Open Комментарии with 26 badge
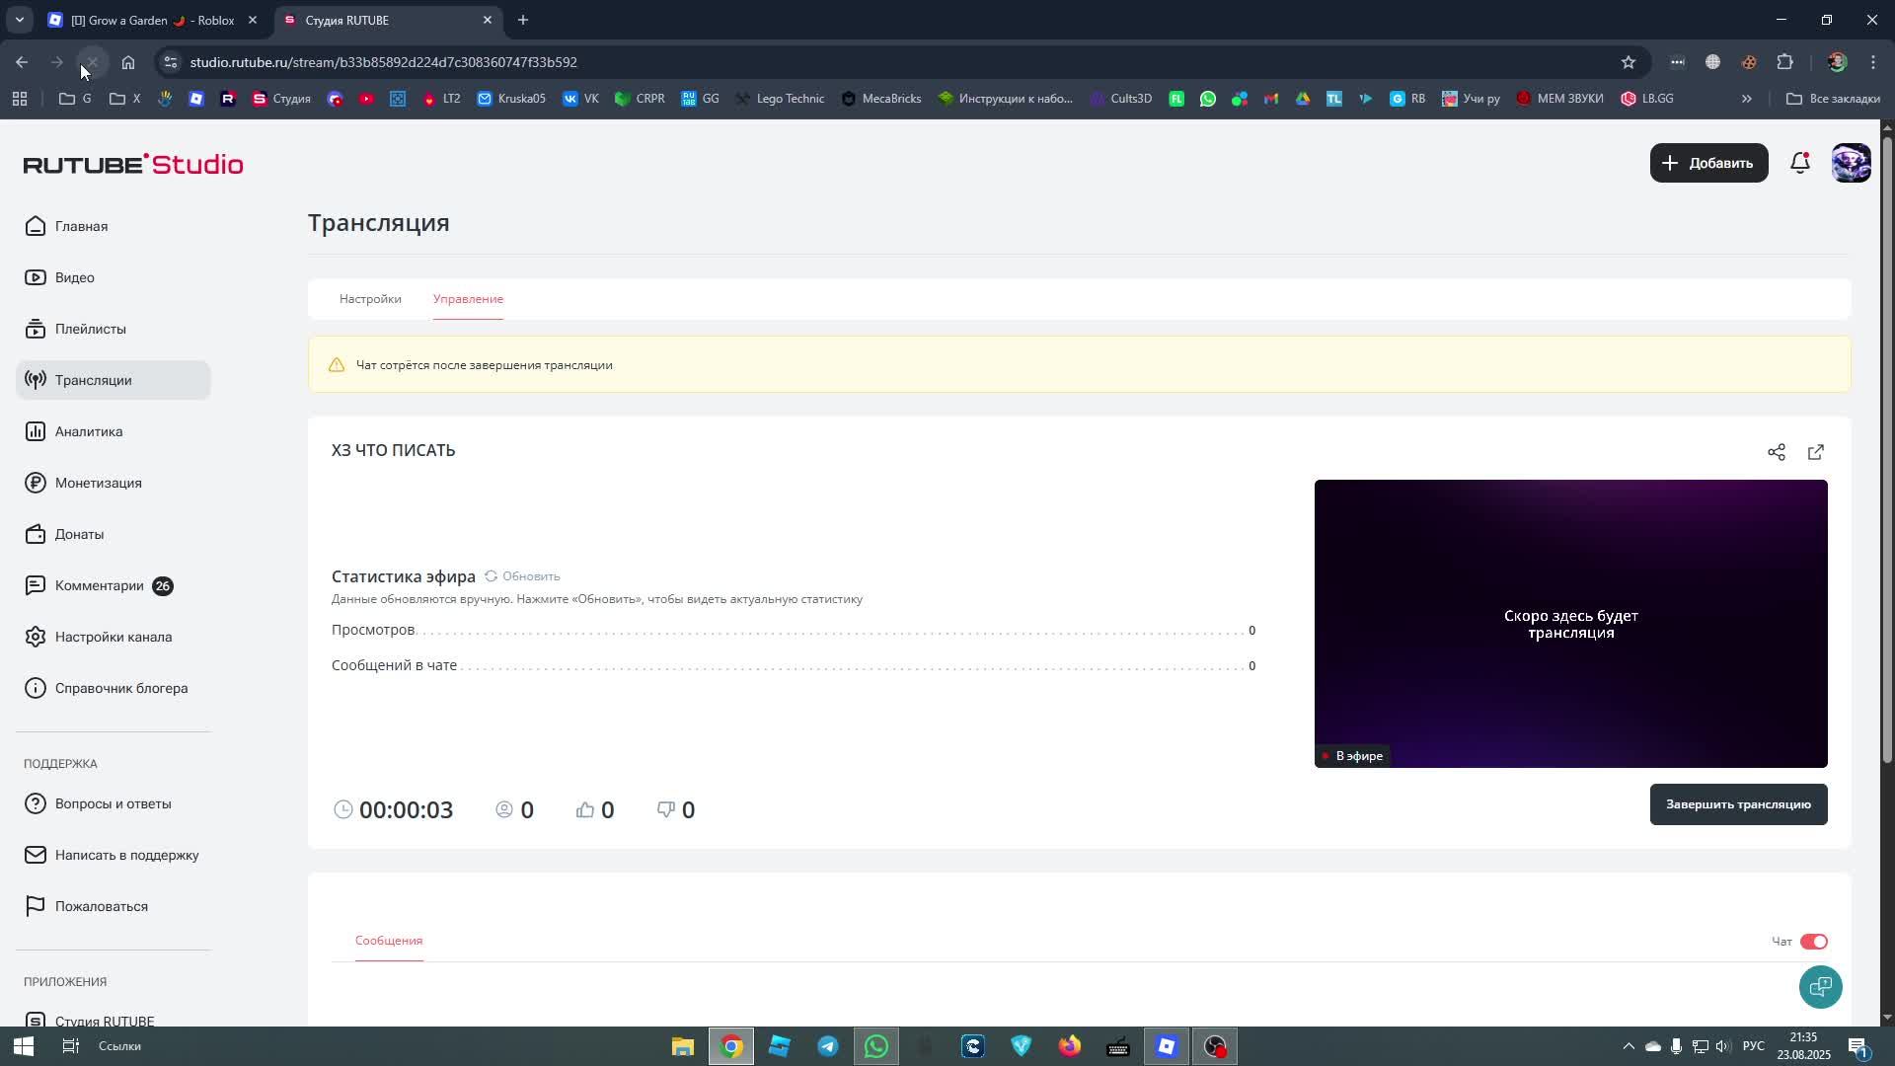This screenshot has width=1895, height=1066. click(x=114, y=585)
